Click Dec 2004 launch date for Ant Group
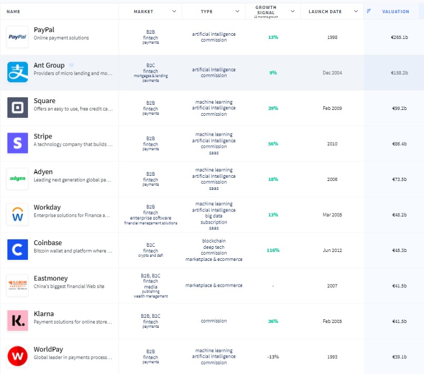This screenshot has width=424, height=374. click(x=332, y=73)
